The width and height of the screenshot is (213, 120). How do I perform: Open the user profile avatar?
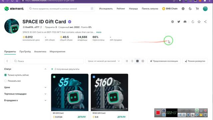pos(205,9)
